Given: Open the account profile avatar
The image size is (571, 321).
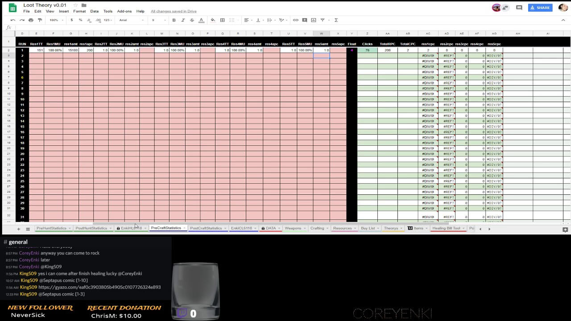Looking at the screenshot, I should [563, 8].
